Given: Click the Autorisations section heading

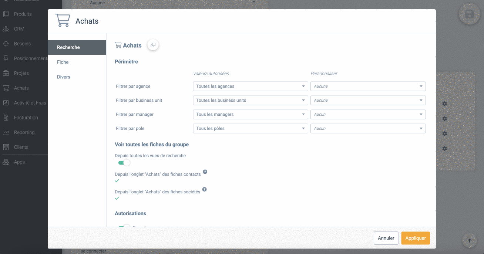Looking at the screenshot, I should tap(130, 213).
